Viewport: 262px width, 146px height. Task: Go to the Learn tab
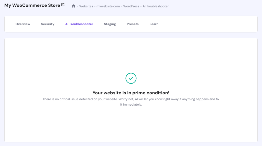pyautogui.click(x=154, y=24)
